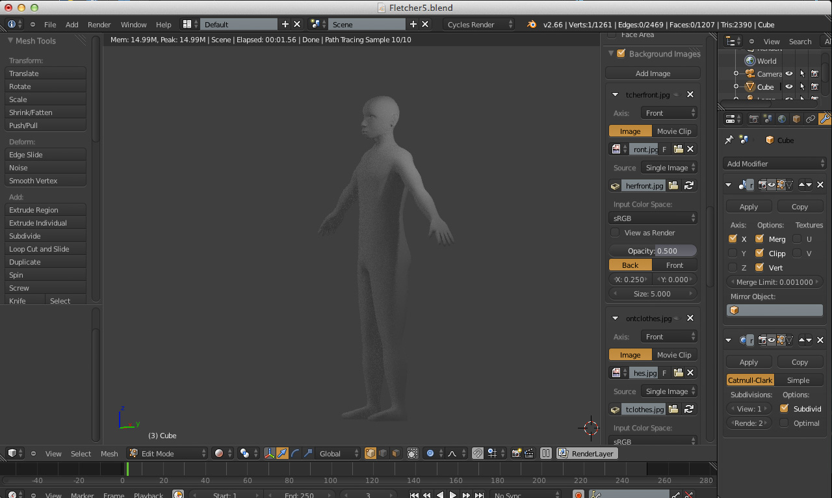Open the sRGB color space dropdown
Viewport: 832px width, 498px height.
tap(653, 218)
